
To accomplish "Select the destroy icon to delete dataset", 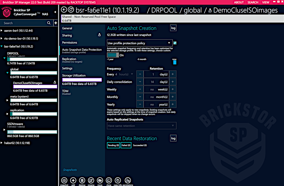I will pos(82,180).
